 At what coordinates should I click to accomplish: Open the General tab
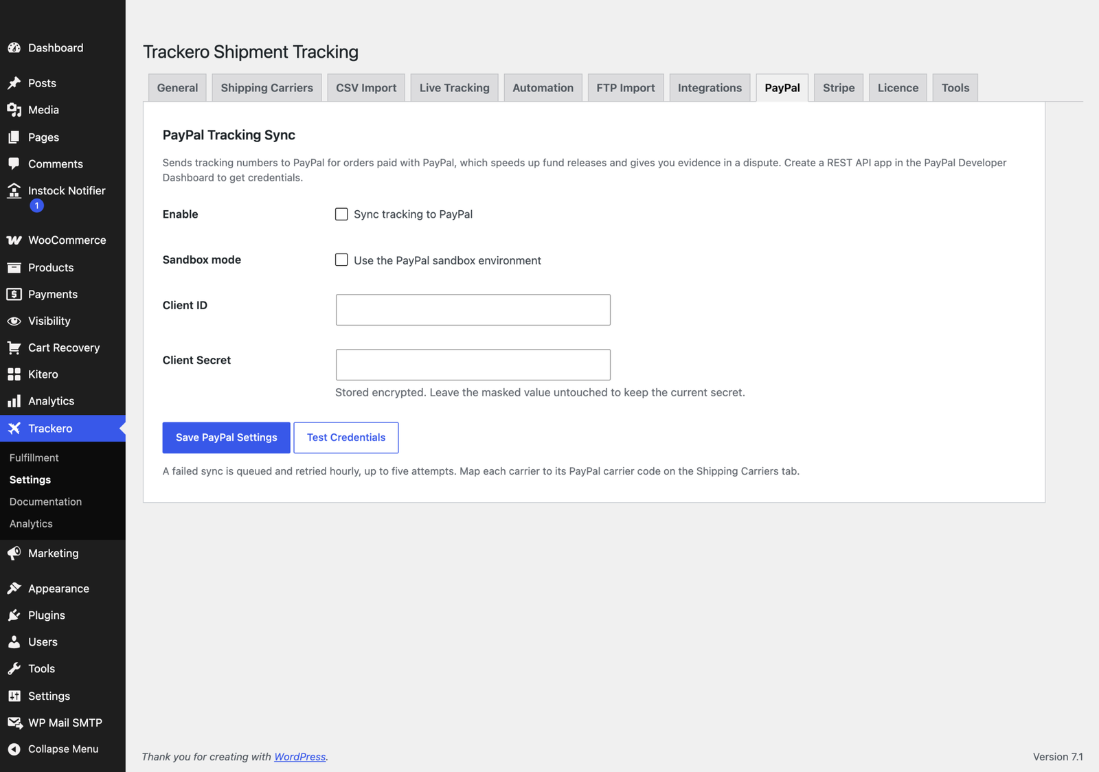177,88
